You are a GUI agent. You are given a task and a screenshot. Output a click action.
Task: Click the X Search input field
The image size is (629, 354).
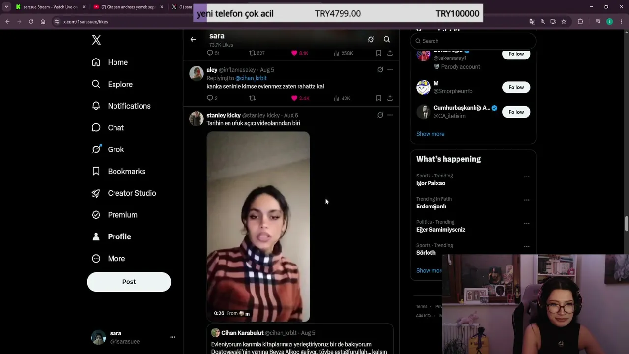[x=473, y=41]
